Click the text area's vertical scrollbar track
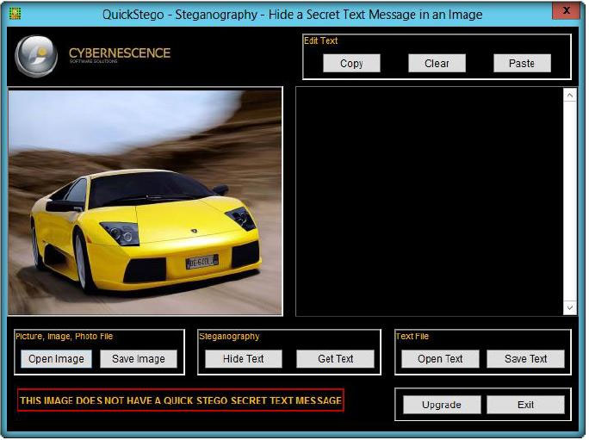The height and width of the screenshot is (440, 589). (x=570, y=201)
